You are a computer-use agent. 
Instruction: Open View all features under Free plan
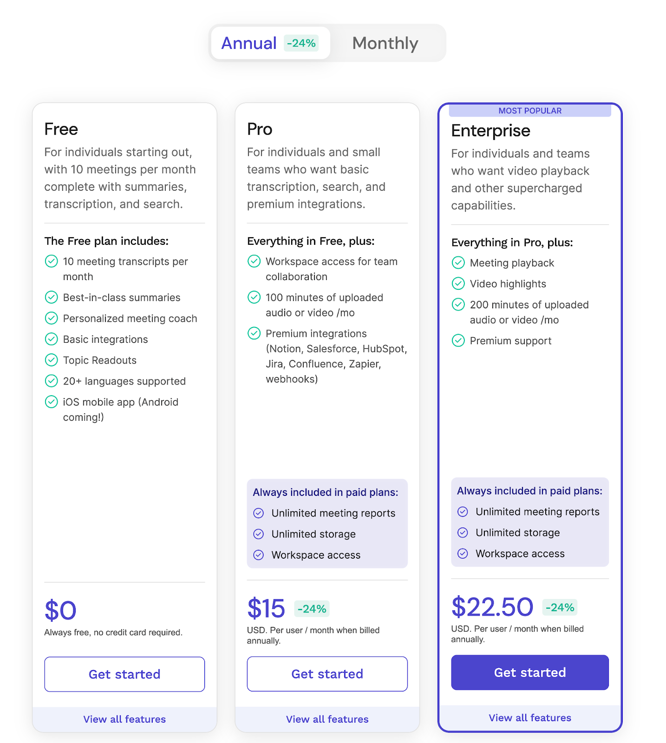tap(124, 719)
